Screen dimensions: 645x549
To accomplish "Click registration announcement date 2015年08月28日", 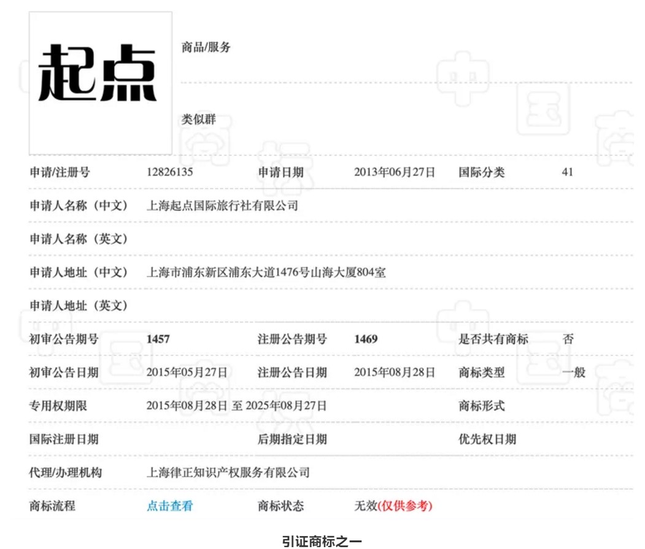I will (x=395, y=372).
